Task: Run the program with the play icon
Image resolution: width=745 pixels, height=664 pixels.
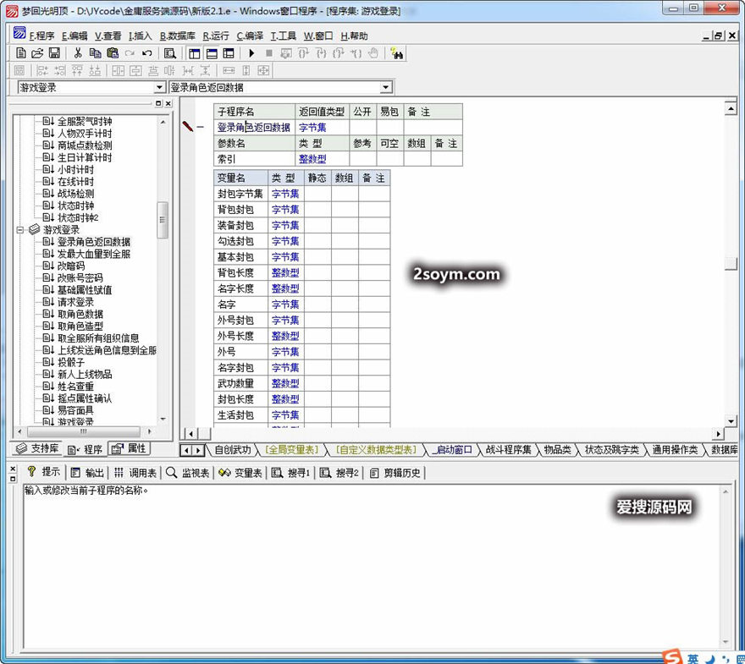Action: point(251,53)
